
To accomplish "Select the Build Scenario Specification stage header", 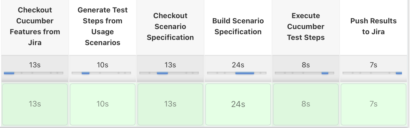I will pos(238,26).
